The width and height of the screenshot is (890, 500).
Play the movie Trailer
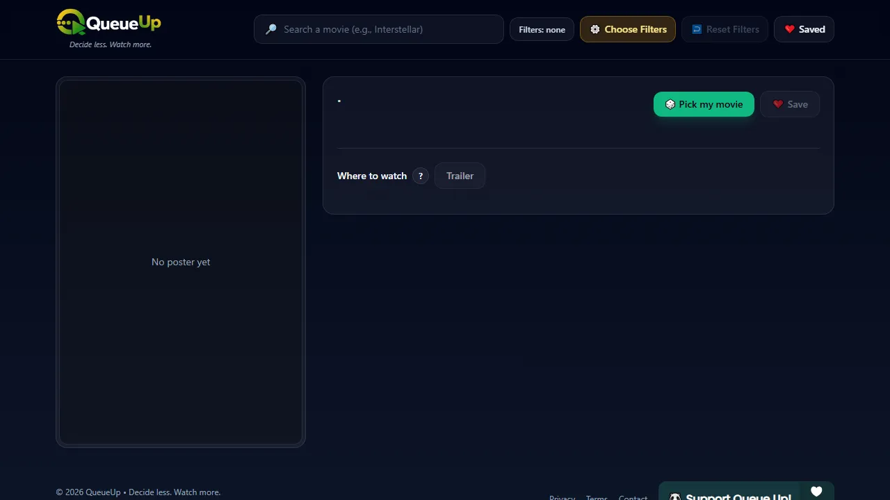point(460,176)
